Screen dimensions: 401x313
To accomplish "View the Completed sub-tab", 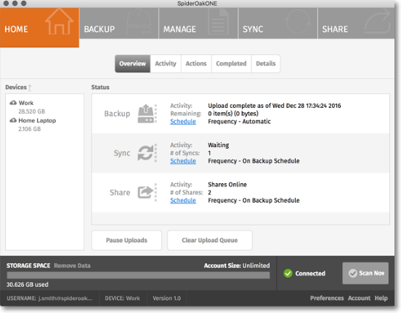I will (x=232, y=64).
